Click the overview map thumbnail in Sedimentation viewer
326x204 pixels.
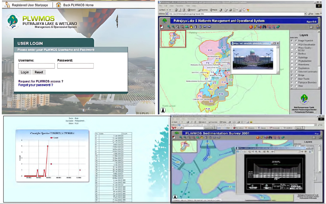pos(185,146)
